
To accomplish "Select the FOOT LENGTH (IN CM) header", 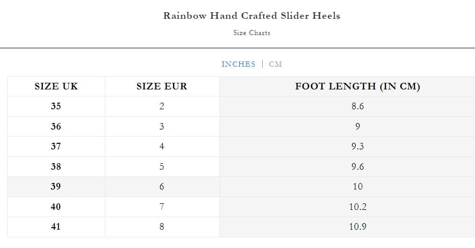I will tap(357, 86).
